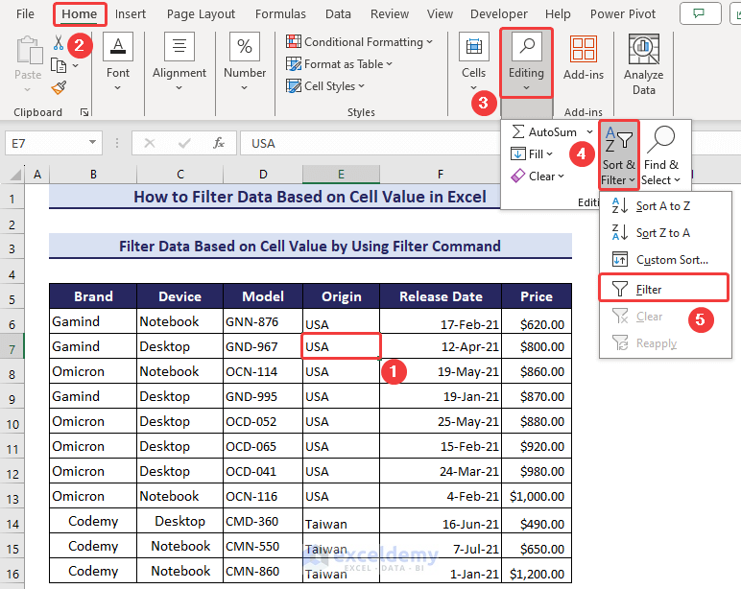
Task: Click the Format Painter brush icon
Action: click(x=59, y=87)
